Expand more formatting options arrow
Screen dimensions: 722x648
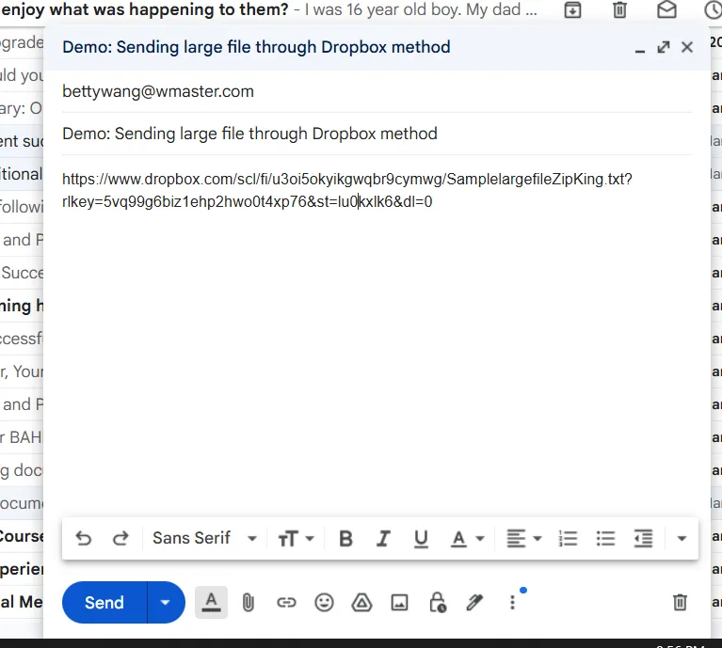click(682, 539)
